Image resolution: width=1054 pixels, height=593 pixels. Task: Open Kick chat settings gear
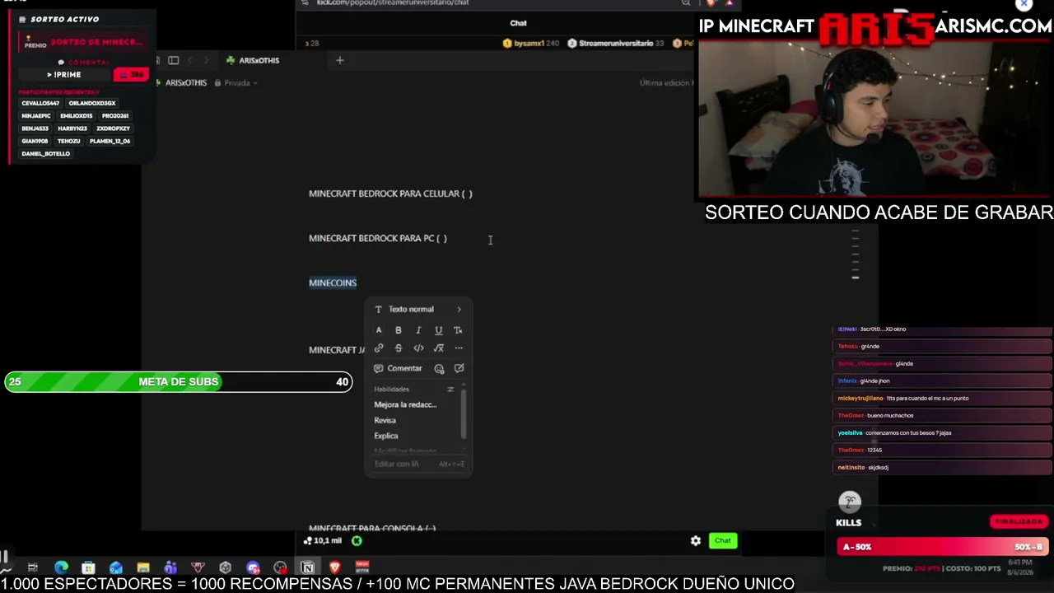coord(696,541)
